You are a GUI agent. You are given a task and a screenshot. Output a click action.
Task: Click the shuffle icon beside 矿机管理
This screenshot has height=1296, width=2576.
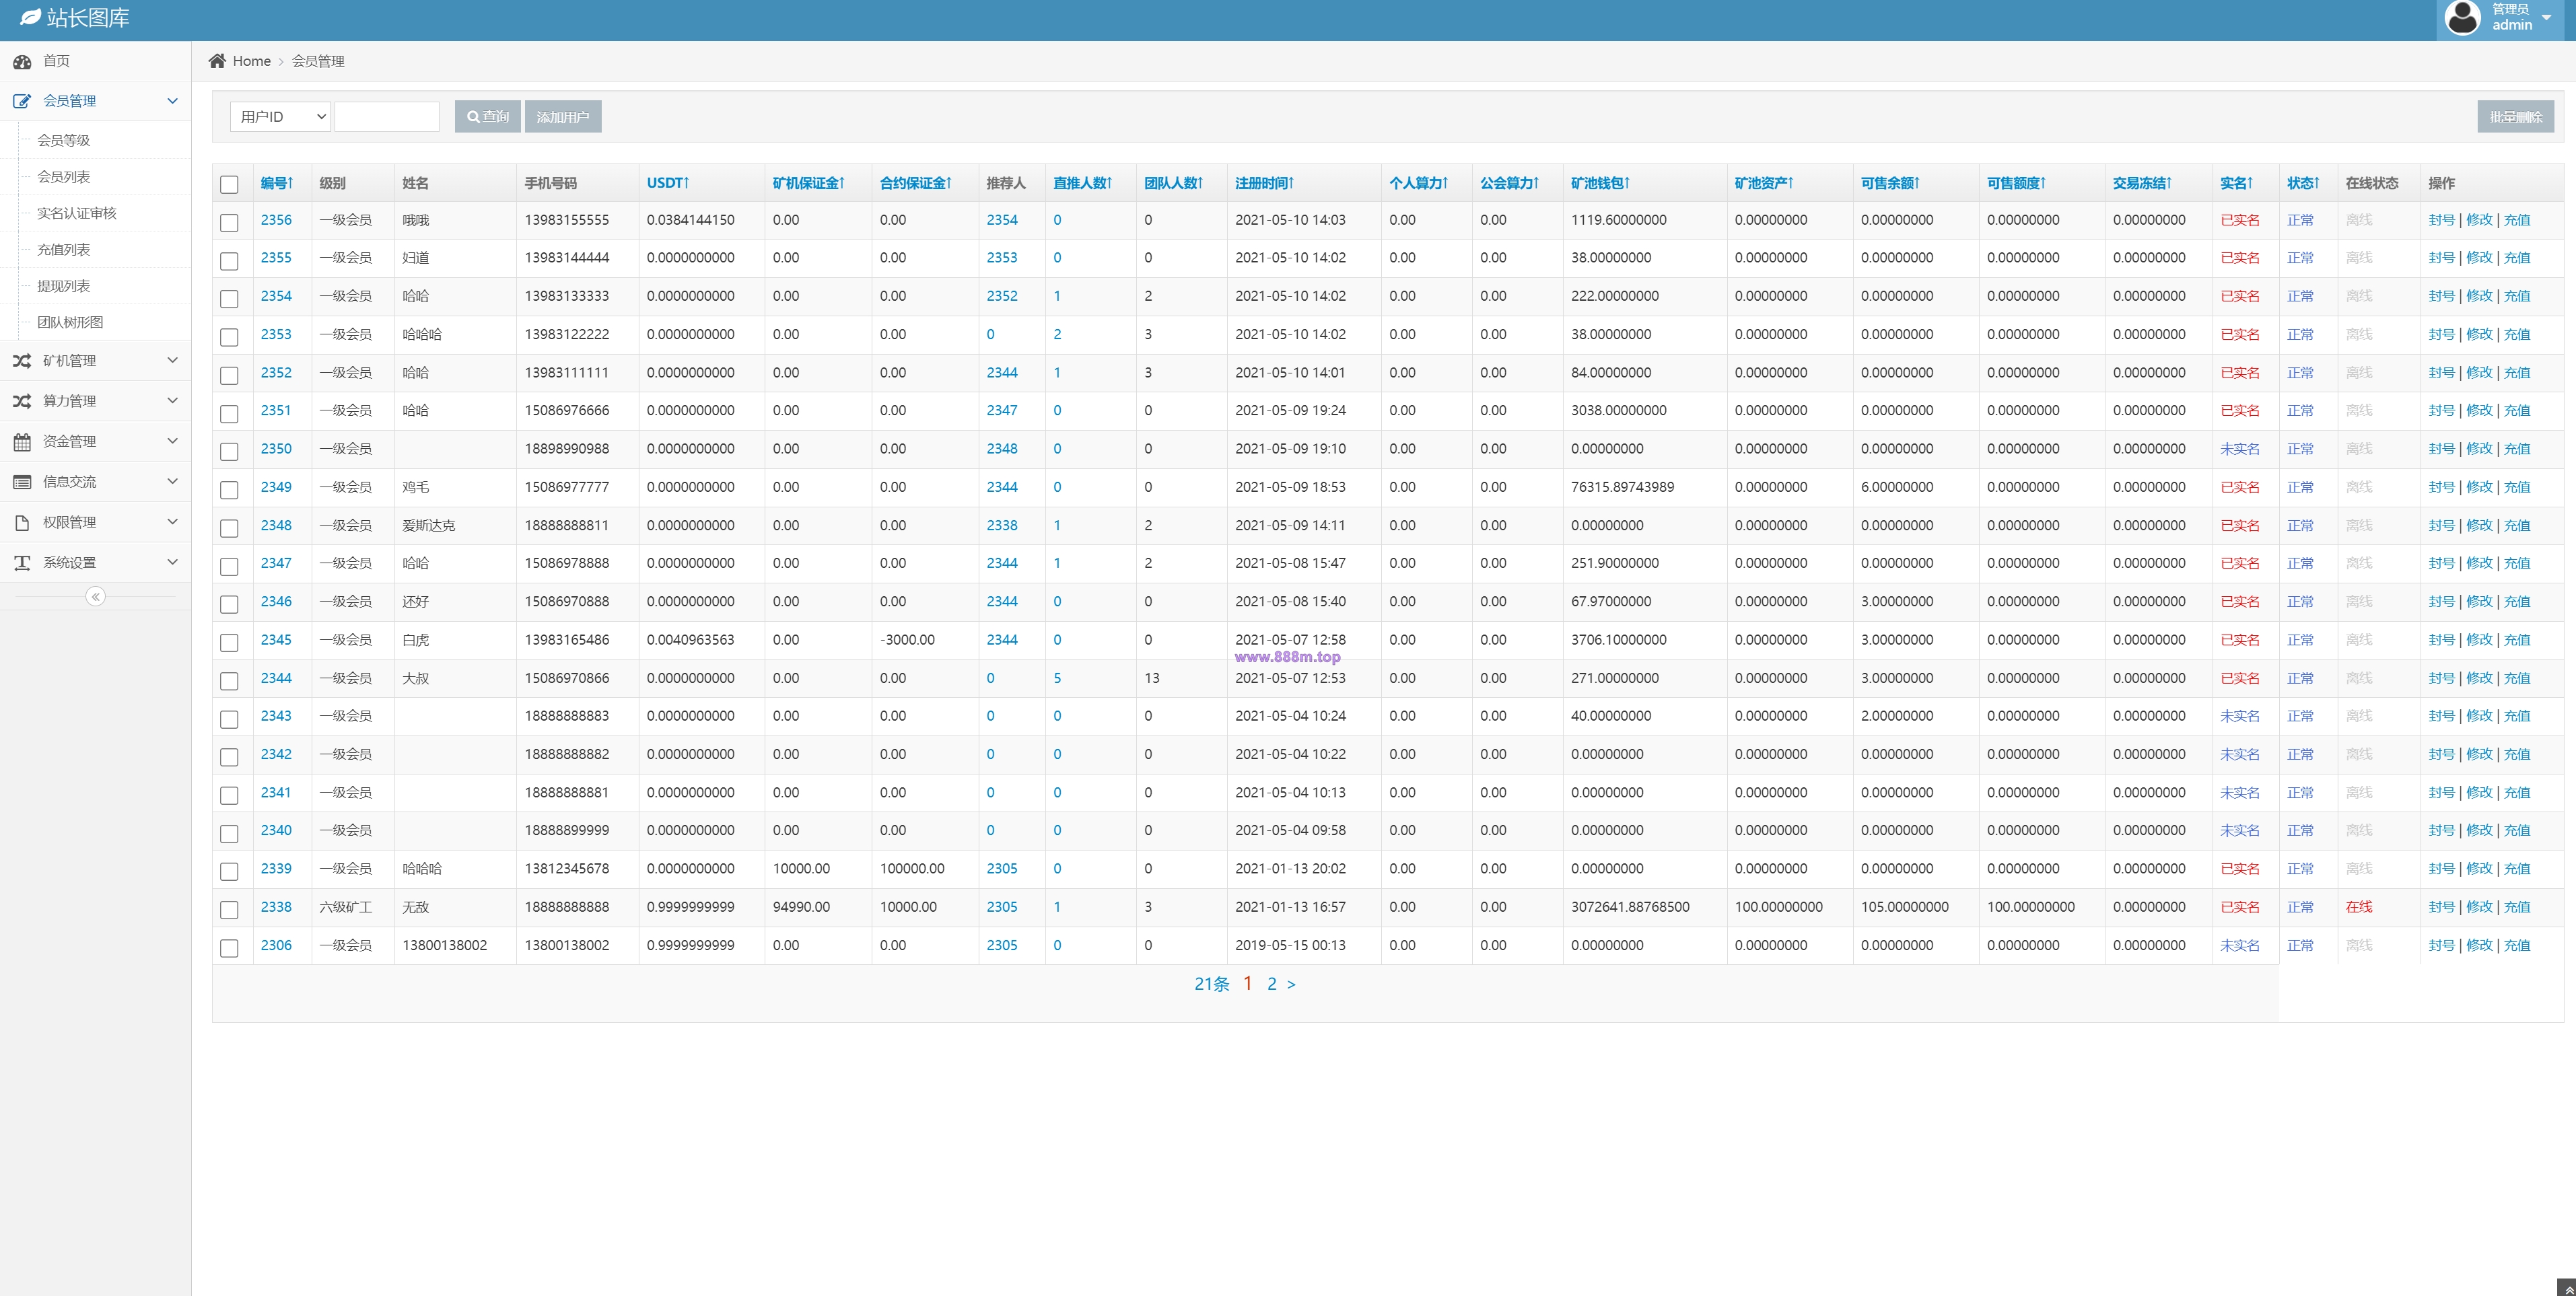(x=22, y=361)
